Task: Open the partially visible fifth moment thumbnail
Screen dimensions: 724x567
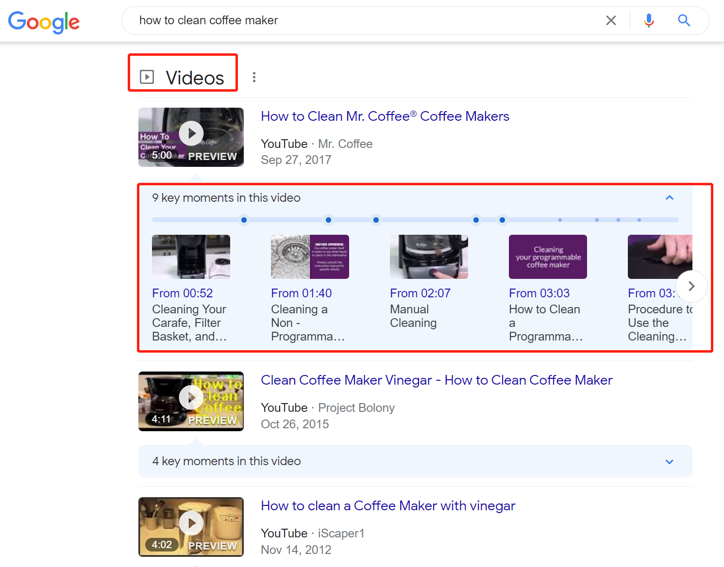Action: (x=660, y=257)
